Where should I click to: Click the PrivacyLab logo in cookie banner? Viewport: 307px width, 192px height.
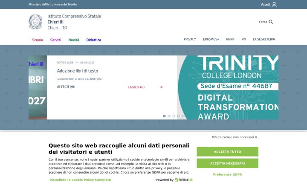[x=183, y=180]
